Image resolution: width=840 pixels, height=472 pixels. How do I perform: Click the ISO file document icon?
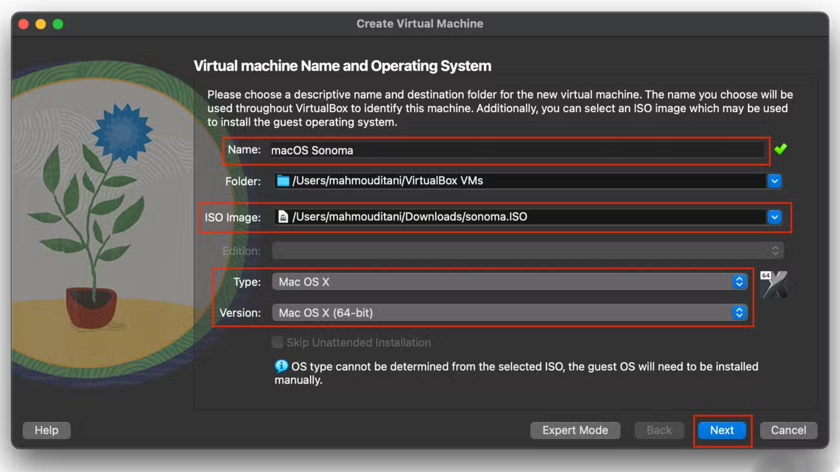click(x=283, y=217)
